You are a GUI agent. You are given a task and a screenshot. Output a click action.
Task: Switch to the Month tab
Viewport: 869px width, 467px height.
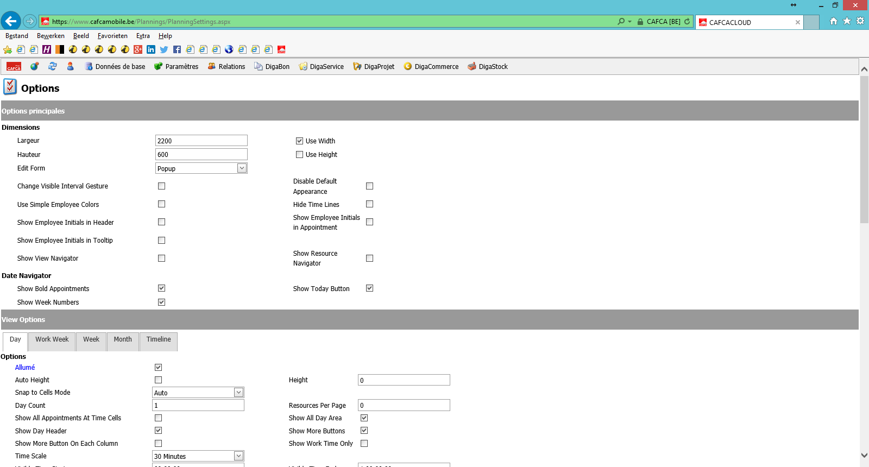tap(123, 341)
